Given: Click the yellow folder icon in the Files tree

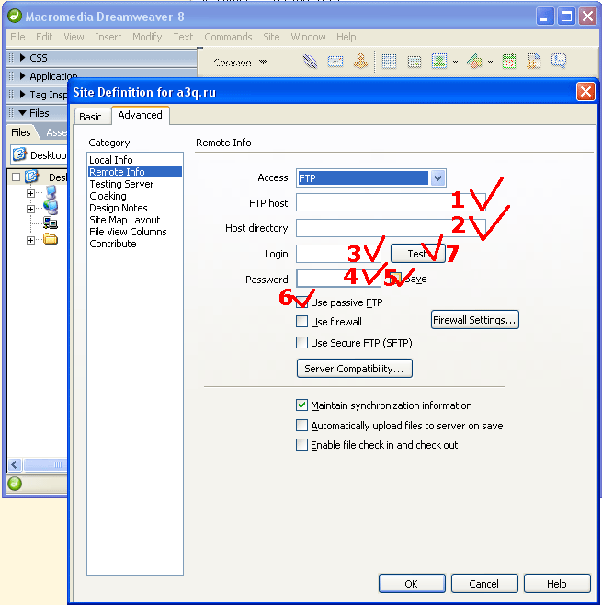Looking at the screenshot, I should click(x=51, y=239).
